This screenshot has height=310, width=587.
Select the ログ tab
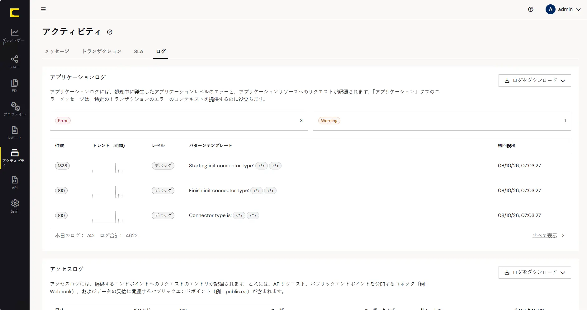point(161,51)
